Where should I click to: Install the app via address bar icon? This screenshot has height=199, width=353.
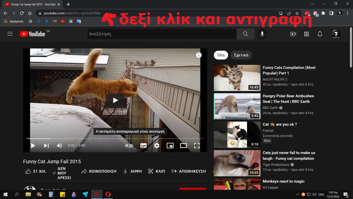tap(281, 13)
